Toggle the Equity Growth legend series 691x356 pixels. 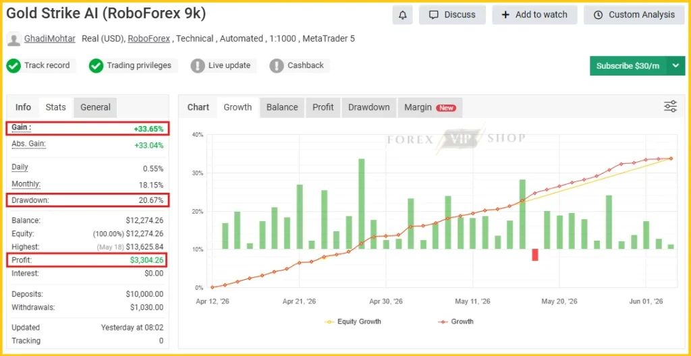pos(352,322)
